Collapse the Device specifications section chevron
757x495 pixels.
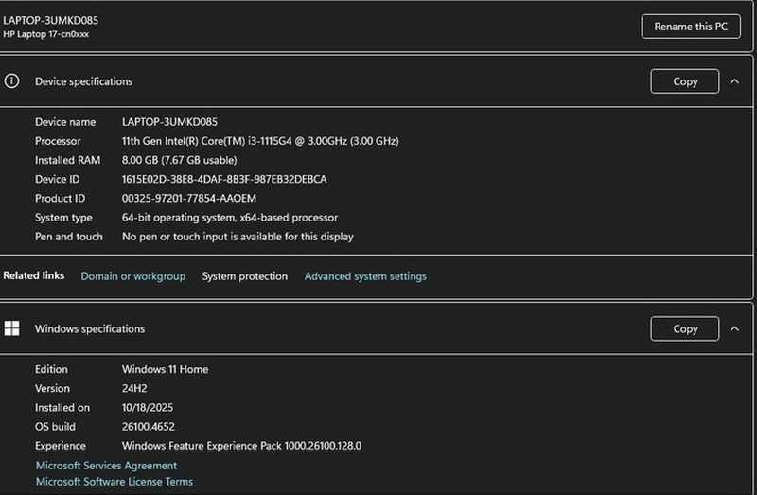(734, 81)
